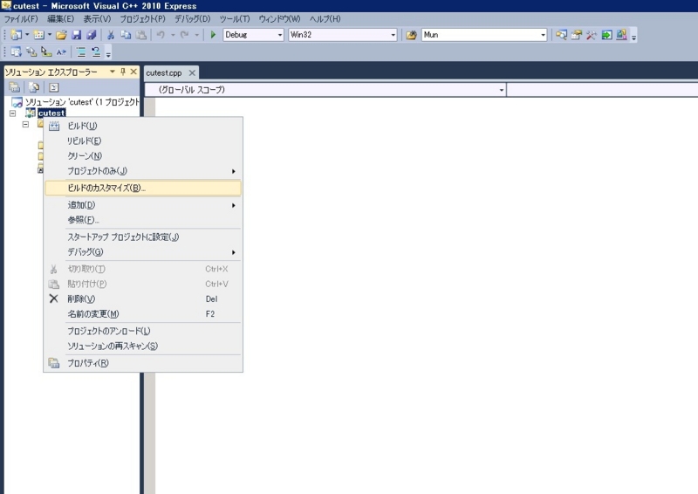Choose クリーン(N) from the context menu
Viewport: 698px width, 494px height.
point(143,156)
